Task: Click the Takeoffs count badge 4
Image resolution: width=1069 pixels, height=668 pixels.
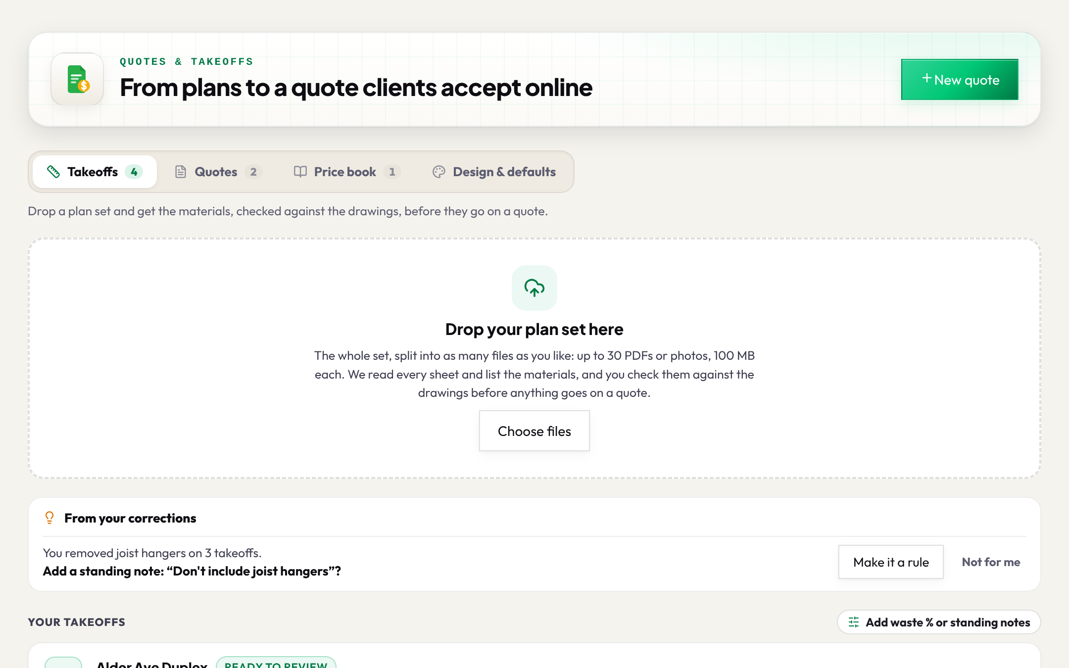Action: click(134, 172)
